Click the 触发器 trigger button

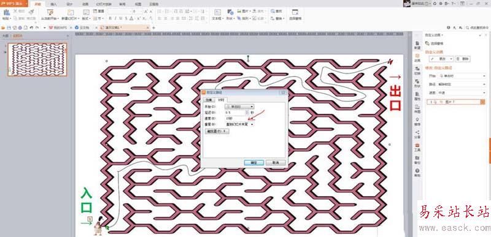[217, 132]
